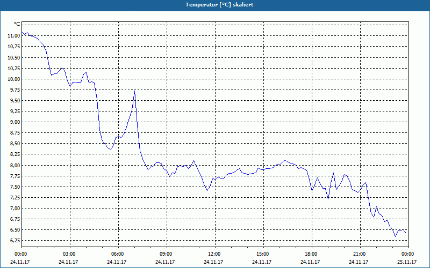
Task: Click the 7,75 axis value
Action: coord(15,176)
